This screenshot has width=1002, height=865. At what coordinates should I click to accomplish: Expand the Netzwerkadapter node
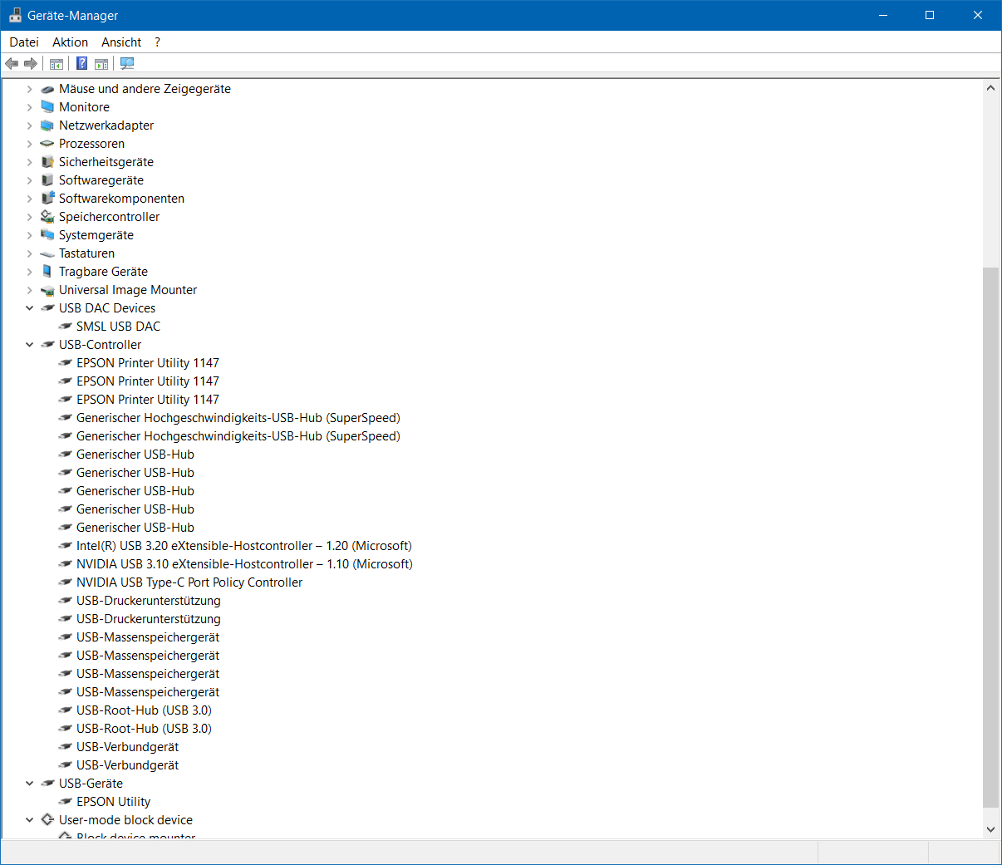(29, 125)
